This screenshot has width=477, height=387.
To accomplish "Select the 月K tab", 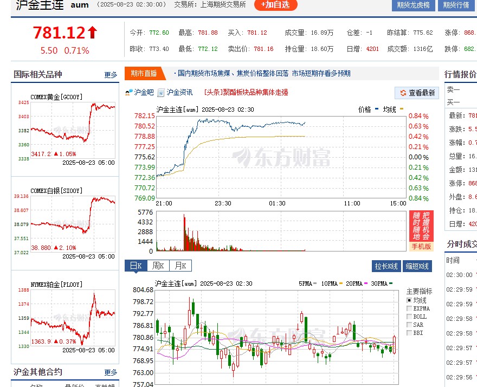I will [180, 266].
